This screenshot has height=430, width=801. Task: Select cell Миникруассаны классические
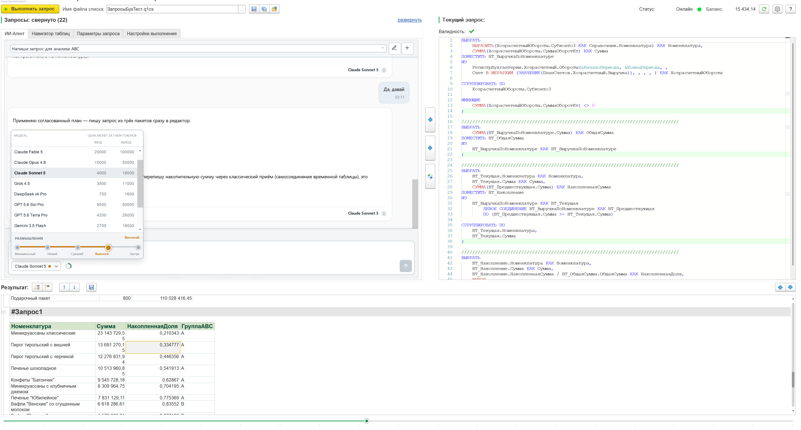coord(52,336)
